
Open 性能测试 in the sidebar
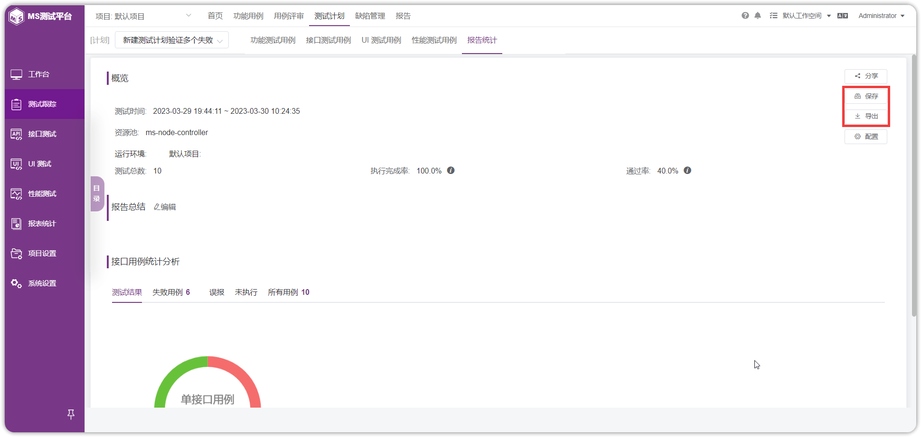tap(45, 194)
